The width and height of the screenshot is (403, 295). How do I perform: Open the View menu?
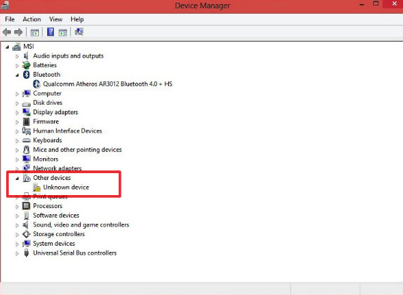tap(56, 19)
